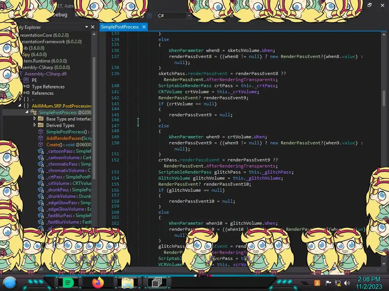
Task: Open the Debug menu
Action: (x=60, y=15)
